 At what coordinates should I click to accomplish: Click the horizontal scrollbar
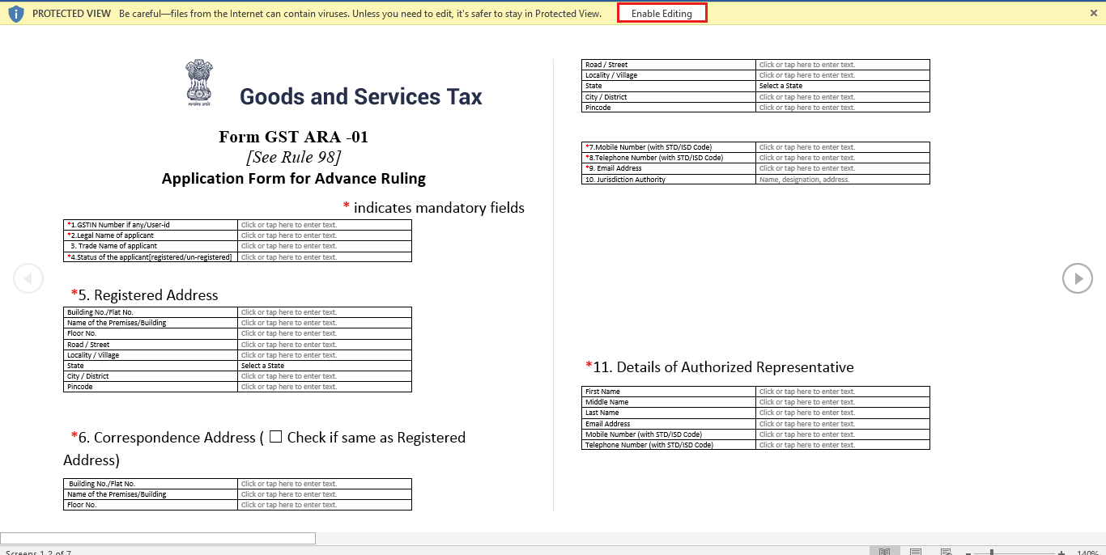(158, 537)
